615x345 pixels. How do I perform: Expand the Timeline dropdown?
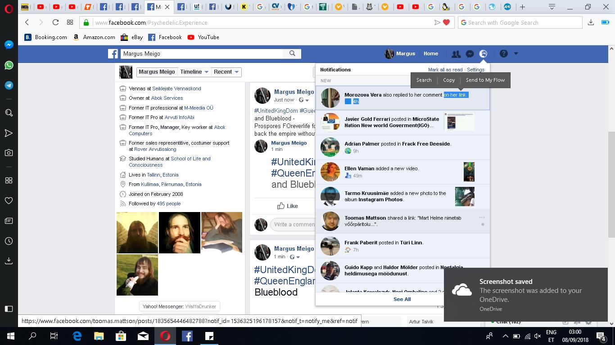click(194, 72)
